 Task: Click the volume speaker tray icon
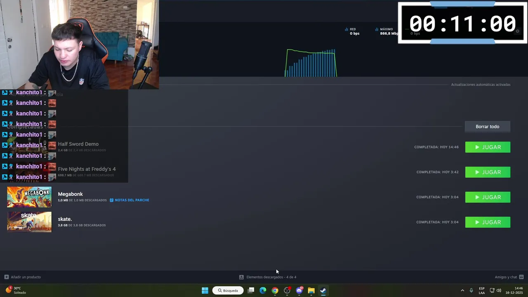(499, 290)
